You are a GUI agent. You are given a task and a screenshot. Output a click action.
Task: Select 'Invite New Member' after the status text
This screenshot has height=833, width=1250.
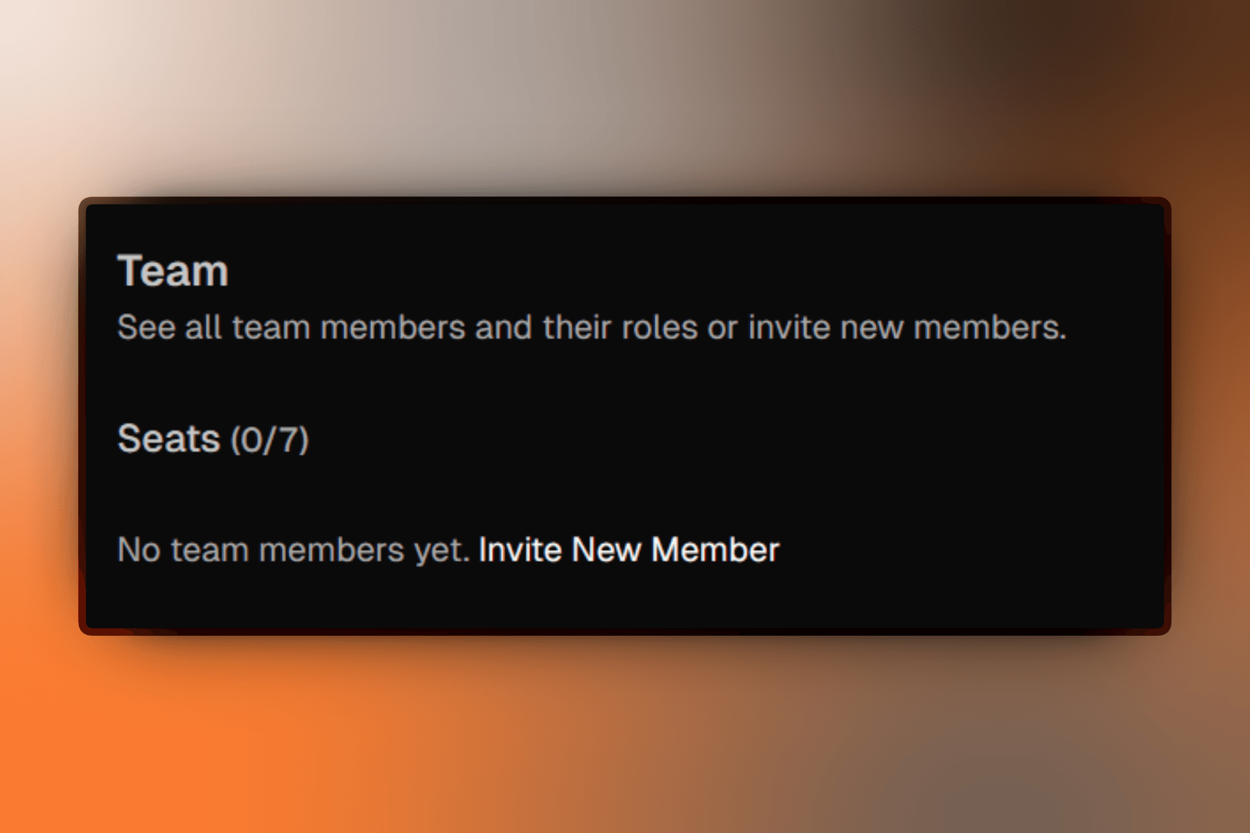tap(628, 549)
